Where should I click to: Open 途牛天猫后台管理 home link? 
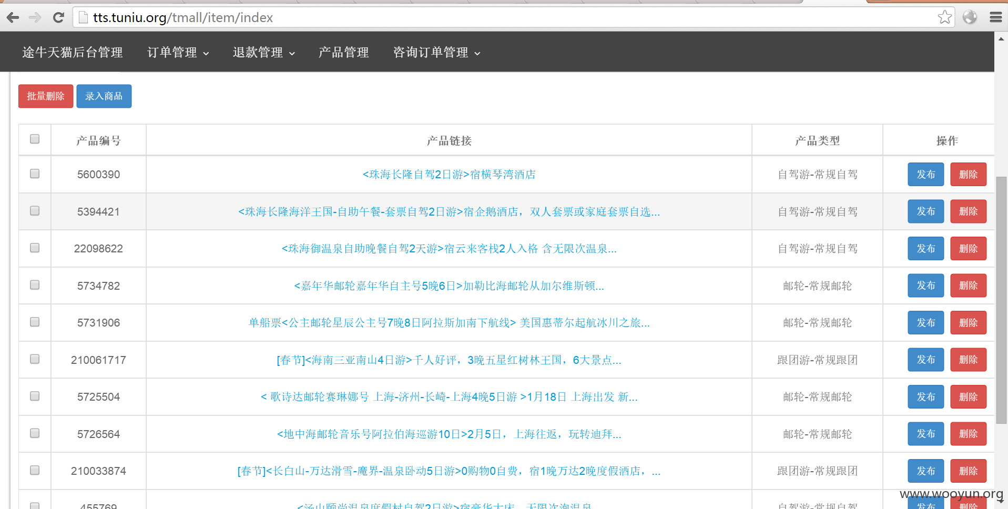[73, 52]
